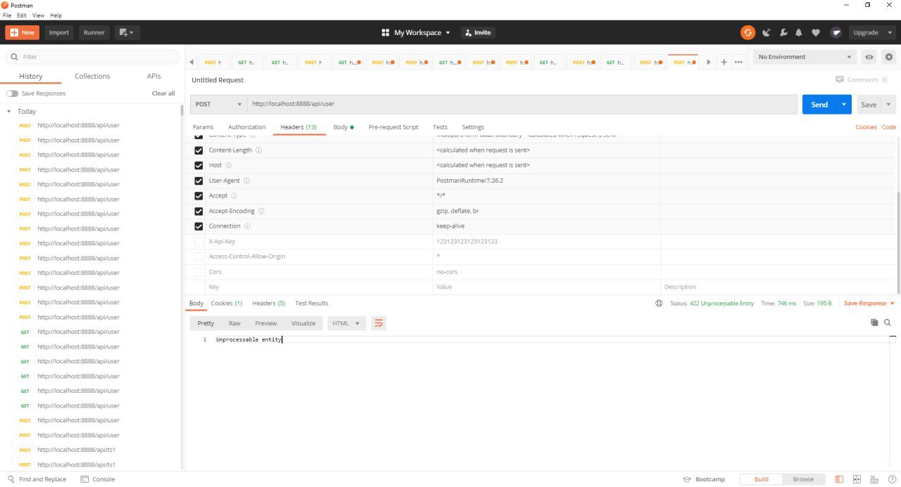Enable the Access-Control-Allow-Origin header
The width and height of the screenshot is (901, 487).
(x=199, y=257)
